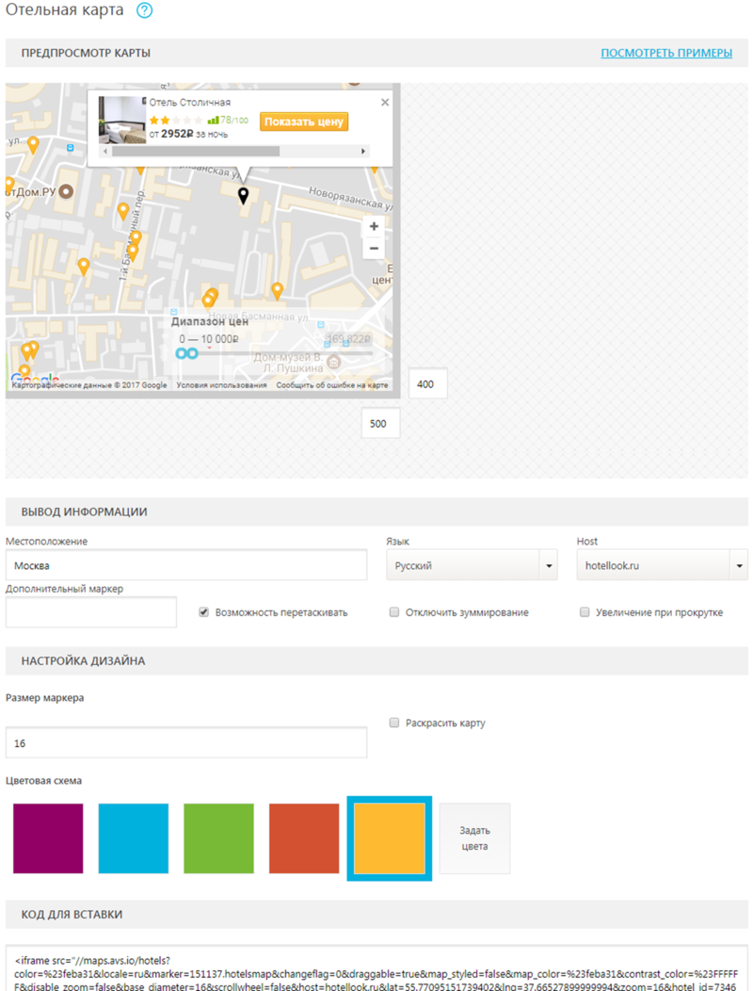The width and height of the screenshot is (753, 991).
Task: Click the price range slider handle
Action: coord(186,353)
